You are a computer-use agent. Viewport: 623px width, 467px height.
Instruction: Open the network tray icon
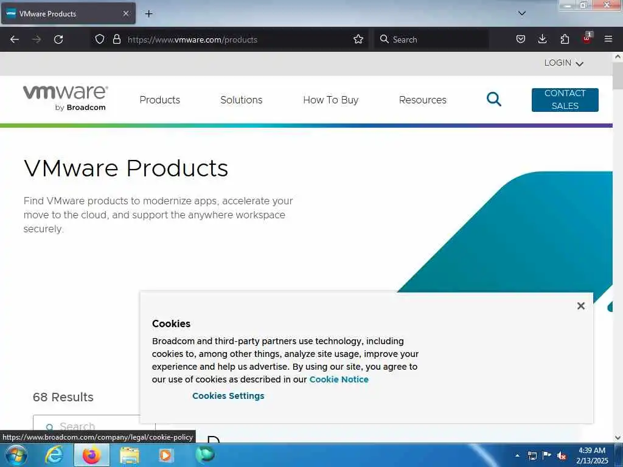[532, 455]
